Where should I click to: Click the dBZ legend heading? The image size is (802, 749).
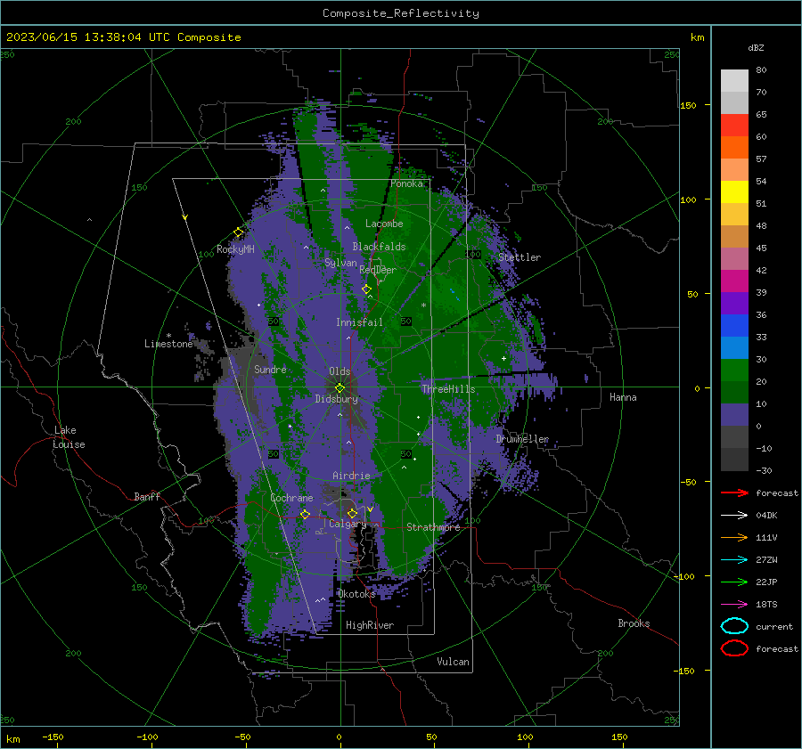[756, 48]
